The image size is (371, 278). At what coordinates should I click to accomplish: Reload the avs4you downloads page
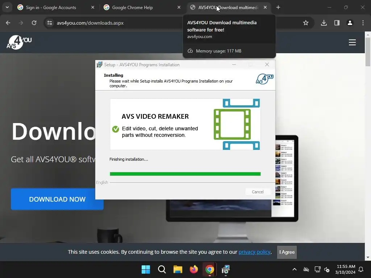pyautogui.click(x=34, y=23)
